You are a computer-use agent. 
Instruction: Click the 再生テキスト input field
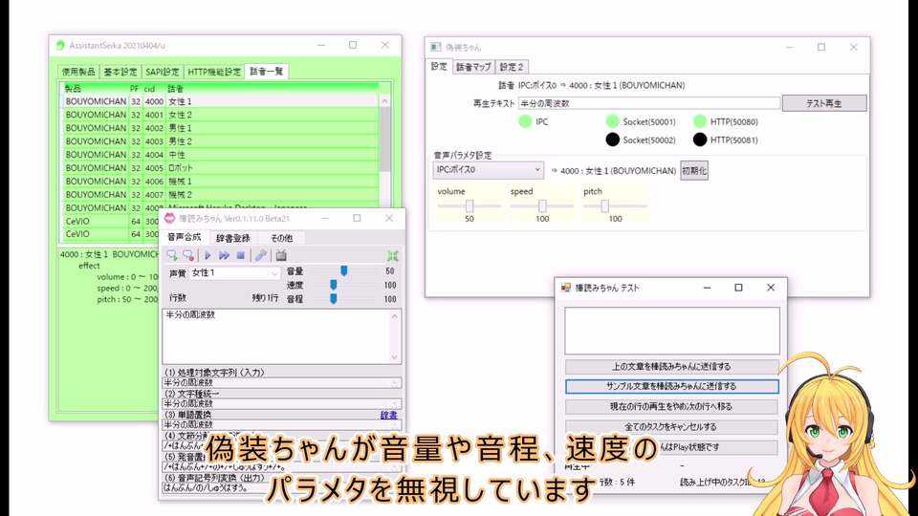point(648,103)
